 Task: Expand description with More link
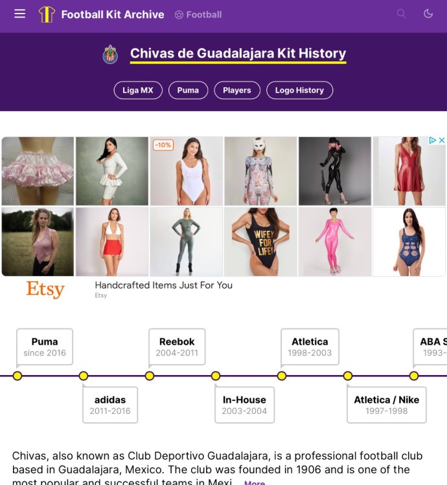click(255, 482)
